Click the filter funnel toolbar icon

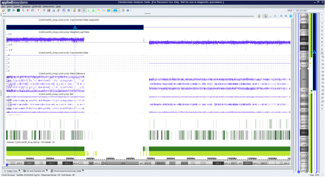tap(44, 11)
